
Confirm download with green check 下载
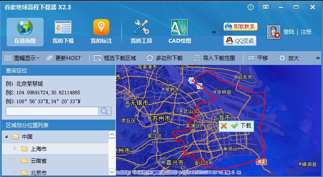241,125
